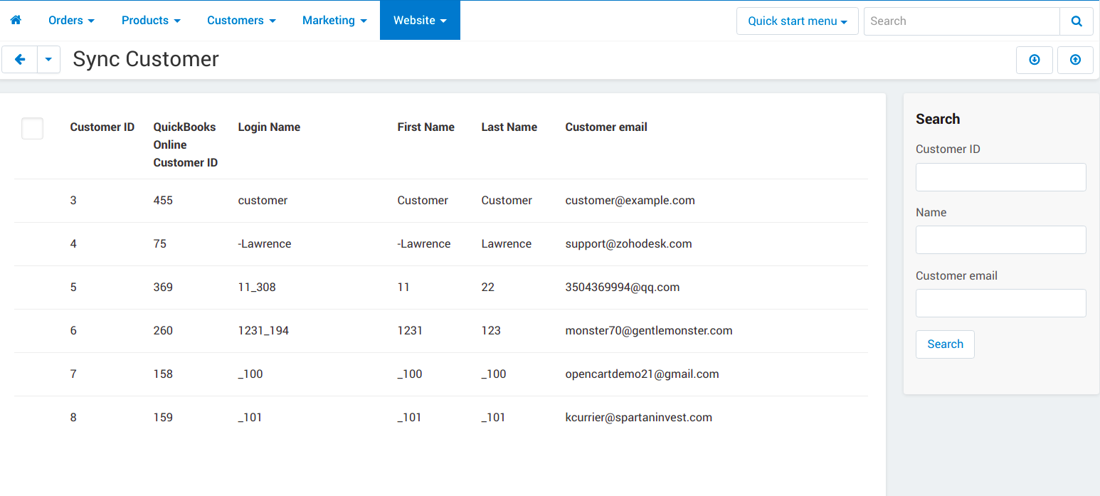Open the Products menu
Screen dimensions: 1100x496
[151, 20]
